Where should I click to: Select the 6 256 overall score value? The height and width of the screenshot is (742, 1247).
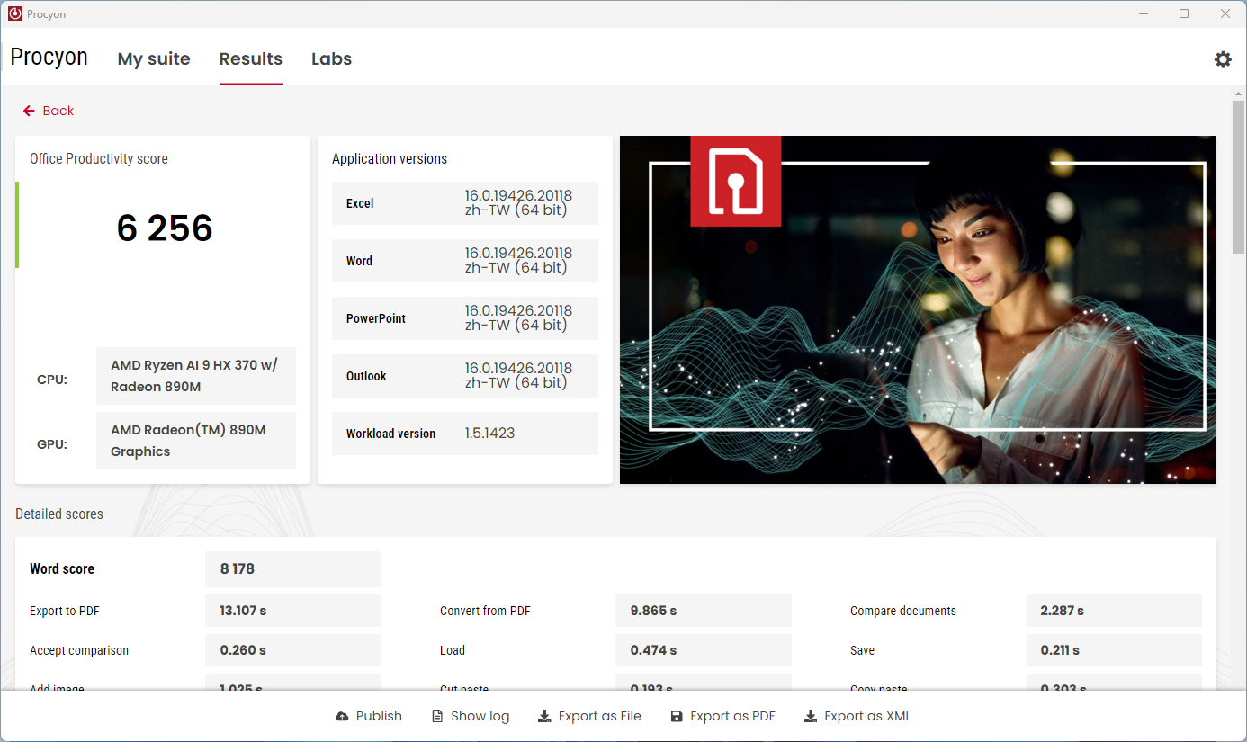[x=165, y=228]
